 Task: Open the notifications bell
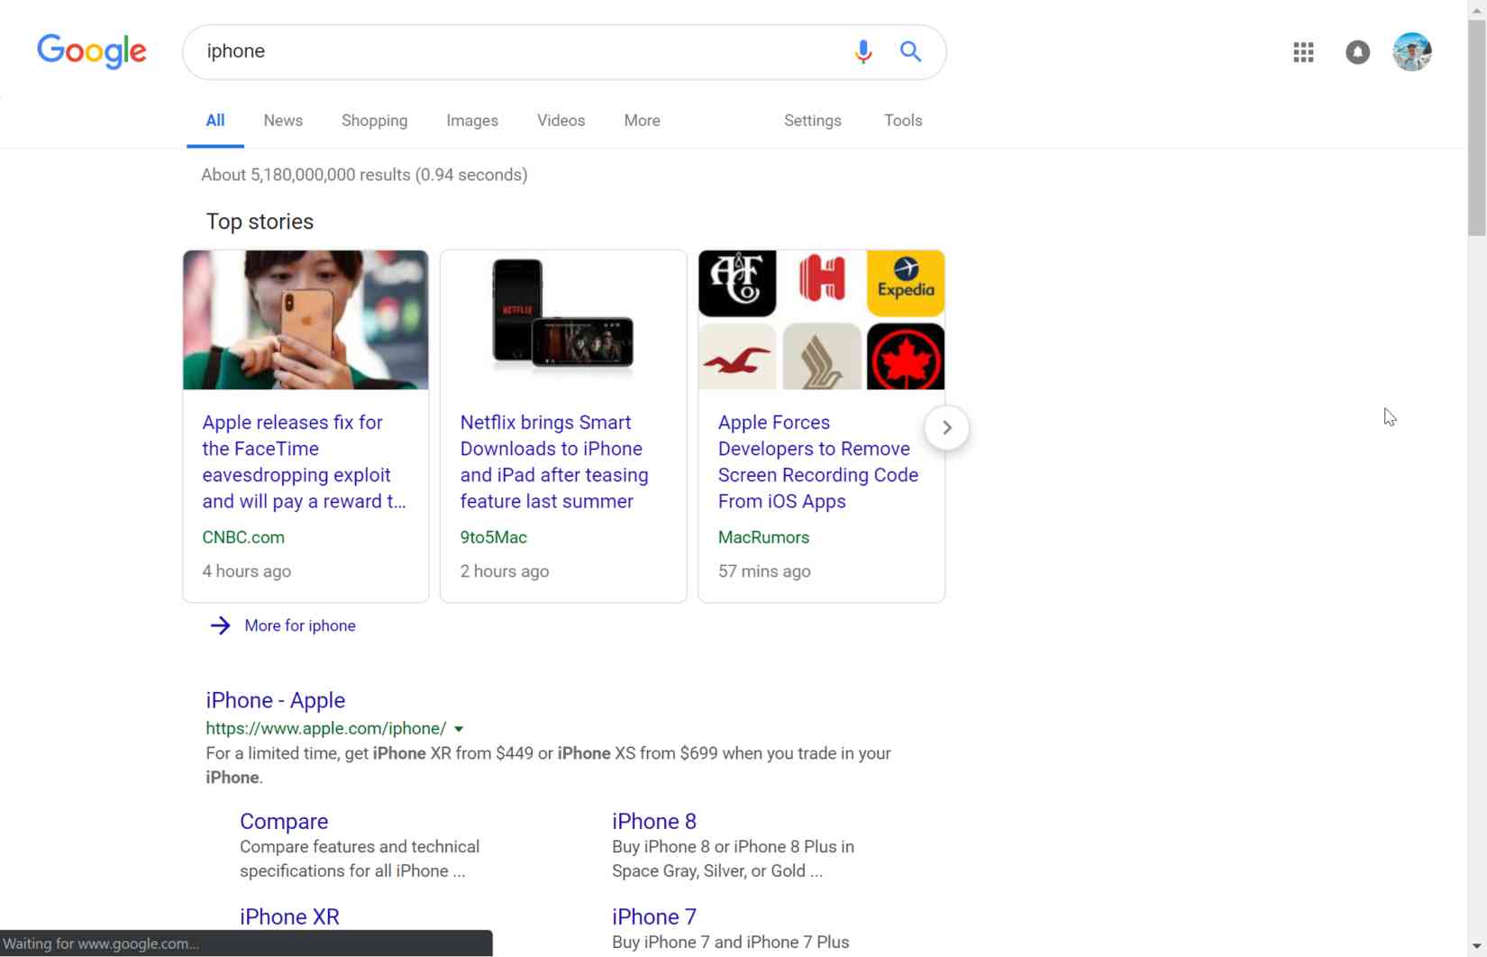(x=1357, y=52)
